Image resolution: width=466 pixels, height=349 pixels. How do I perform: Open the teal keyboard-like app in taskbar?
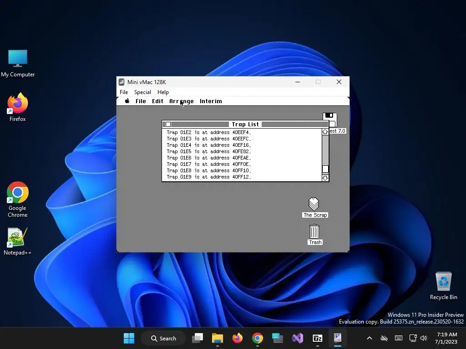click(x=277, y=338)
